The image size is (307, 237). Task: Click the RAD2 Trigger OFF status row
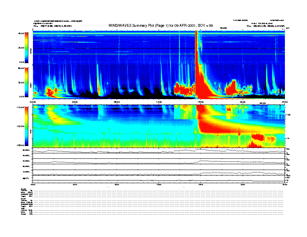click(152, 196)
